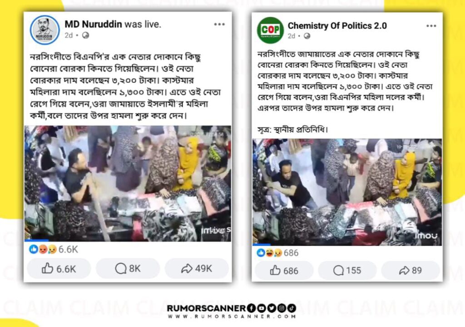Viewport: 465px width, 327px height.
Task: Open comments on the post with 8K comments
Action: point(128,268)
